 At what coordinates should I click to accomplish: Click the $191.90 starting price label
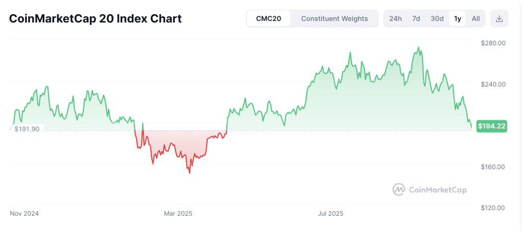27,129
